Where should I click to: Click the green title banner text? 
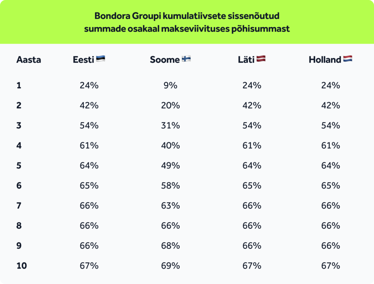coord(187,22)
